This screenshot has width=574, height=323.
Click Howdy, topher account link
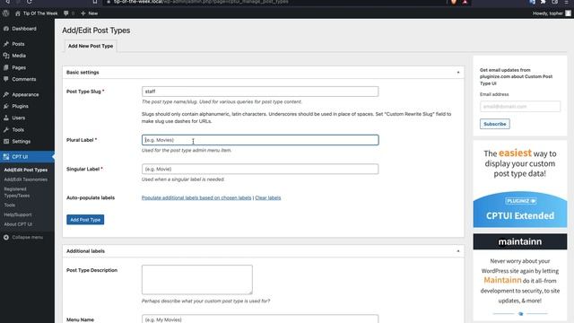click(548, 13)
